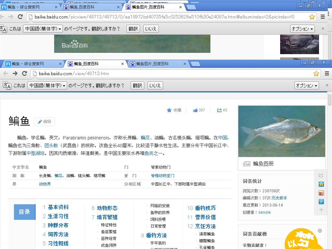The image size is (332, 249).
Task: Click the pencil 编辑 button beside the title
Action: click(x=44, y=122)
